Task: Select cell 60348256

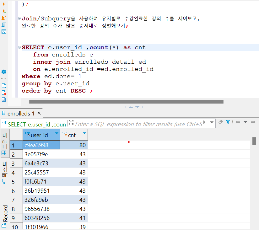Action: click(x=41, y=218)
